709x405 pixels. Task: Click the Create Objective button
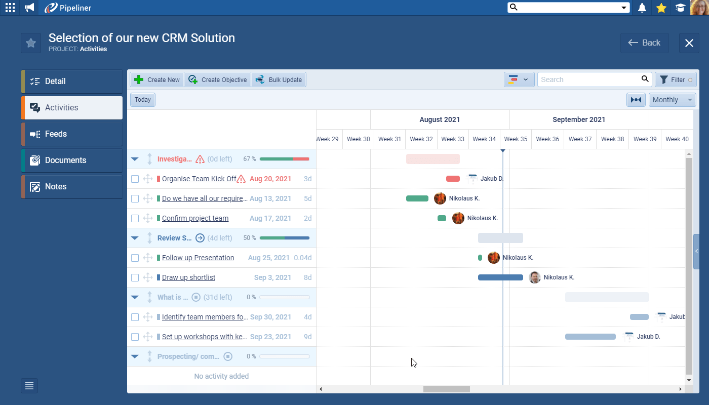(218, 79)
